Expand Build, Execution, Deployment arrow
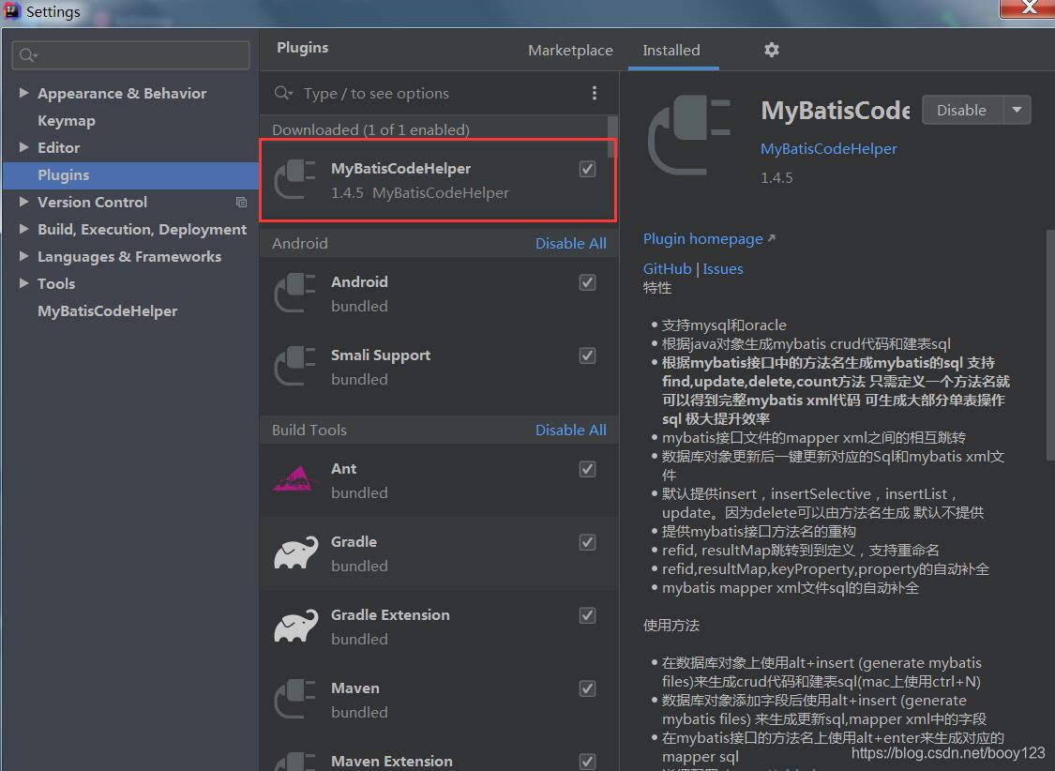The width and height of the screenshot is (1055, 771). (23, 229)
